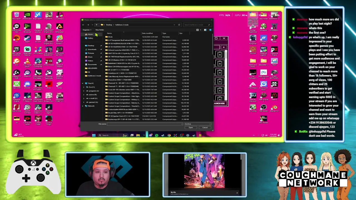The width and height of the screenshot is (356, 200).
Task: Change the view layout icon
Action: click(x=197, y=30)
